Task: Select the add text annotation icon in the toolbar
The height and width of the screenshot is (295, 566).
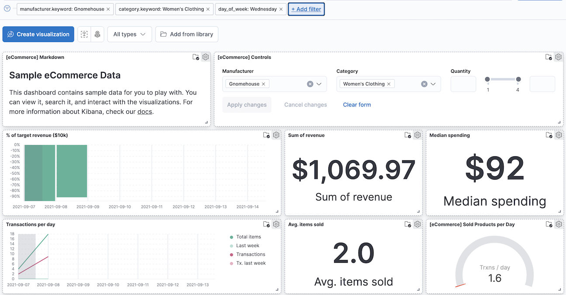Action: pos(84,34)
